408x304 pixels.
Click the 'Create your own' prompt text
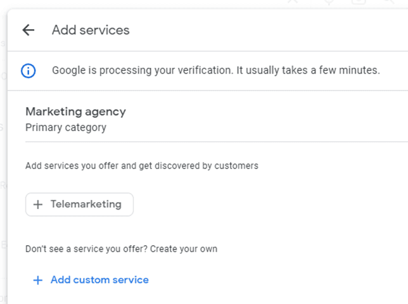coord(184,249)
